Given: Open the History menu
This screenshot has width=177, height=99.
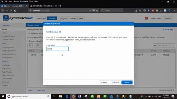Looking at the screenshot, I should click(16, 1).
